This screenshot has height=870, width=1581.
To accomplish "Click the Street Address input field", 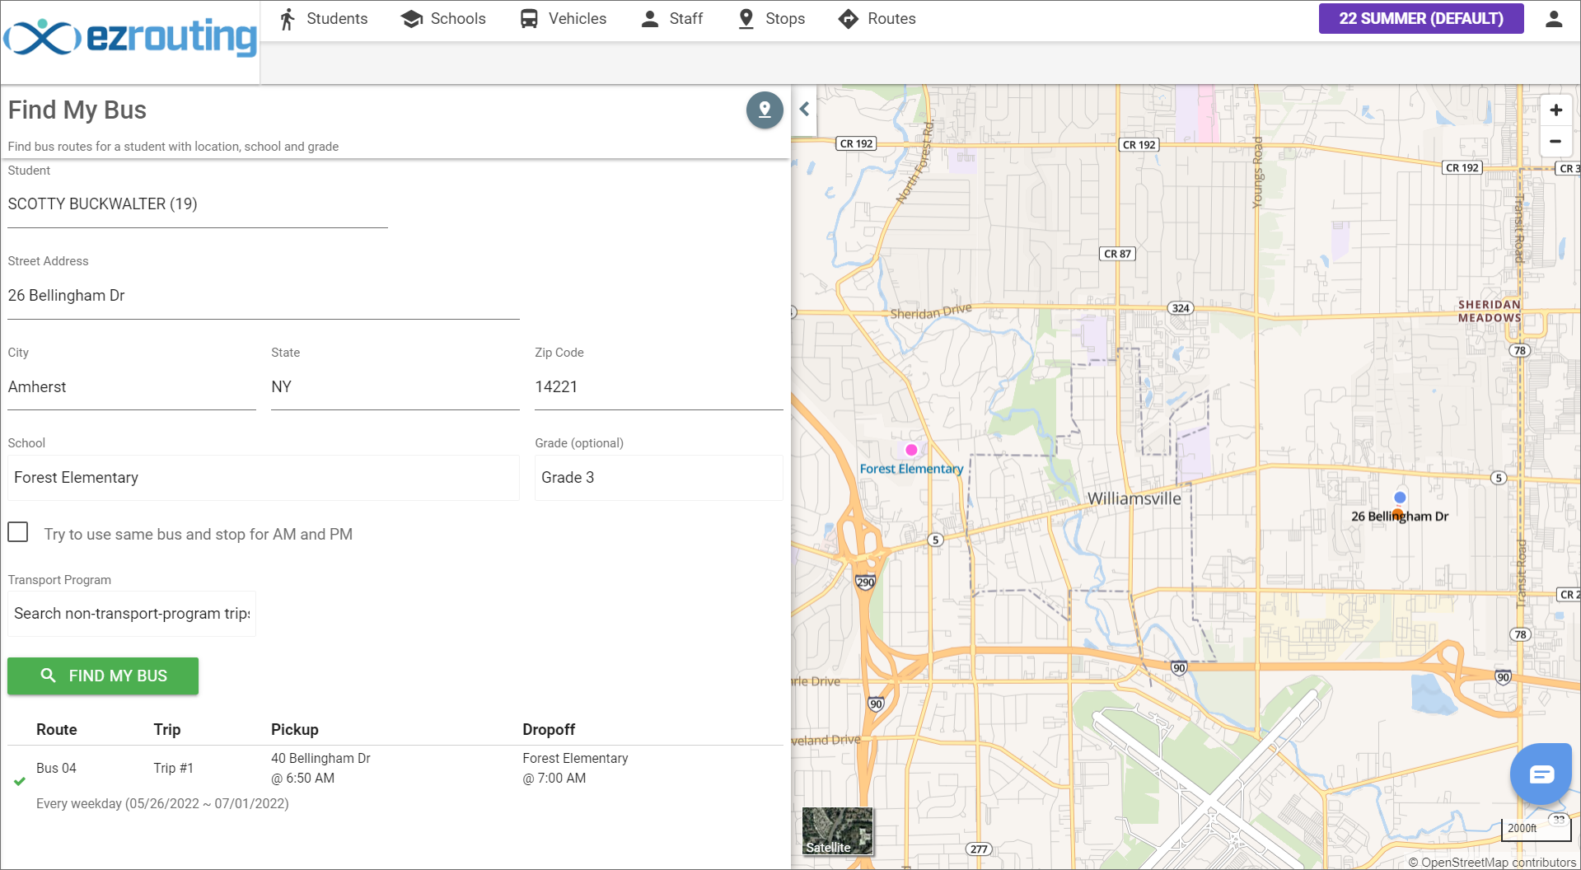I will coord(264,296).
